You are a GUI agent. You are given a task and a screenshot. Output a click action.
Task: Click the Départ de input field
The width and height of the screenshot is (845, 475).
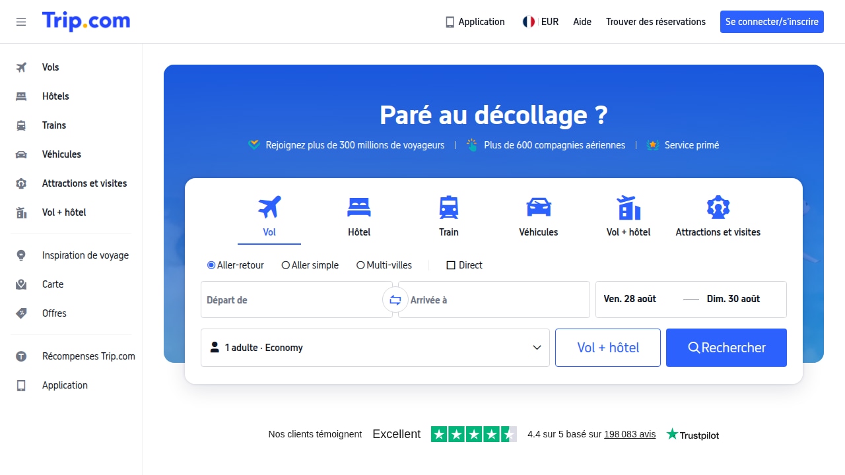pos(296,300)
